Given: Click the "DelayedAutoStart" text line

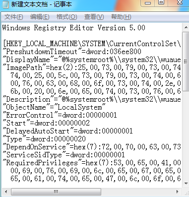Looking at the screenshot, I should point(67,131).
